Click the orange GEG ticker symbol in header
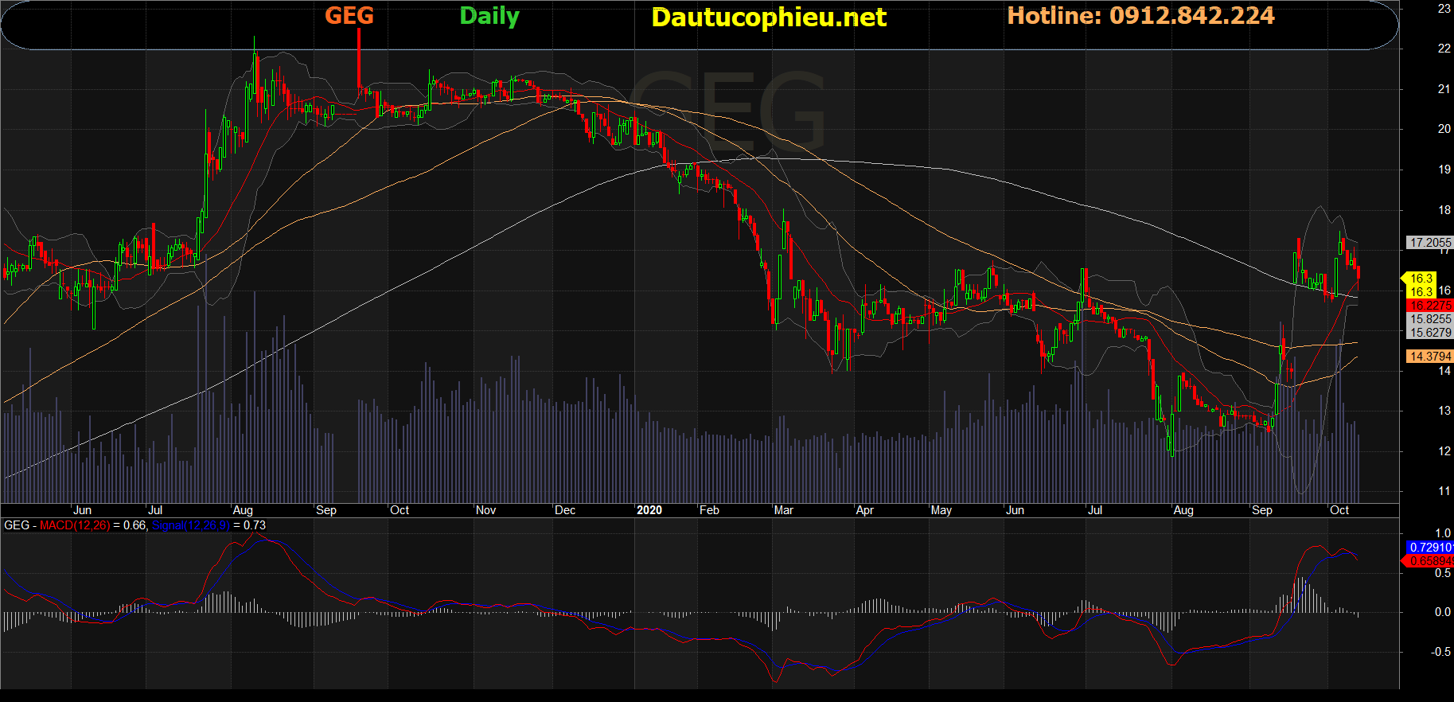 [x=349, y=16]
